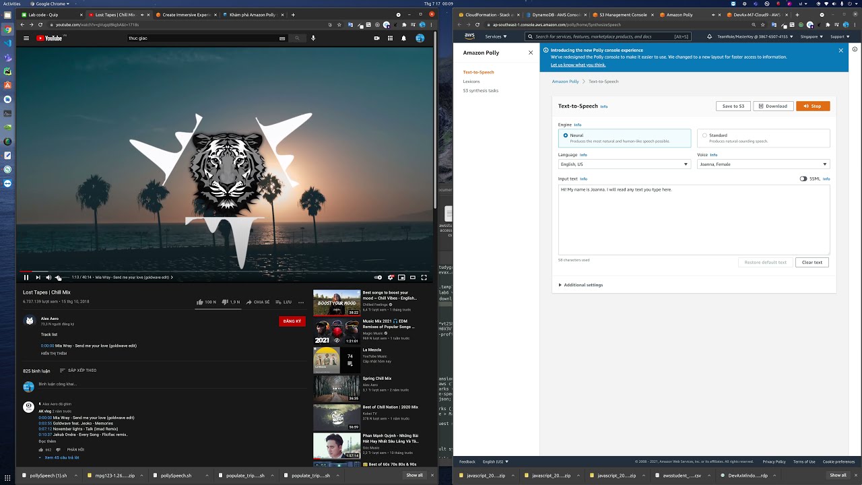Click Amazon Polly breadcrumb link
Viewport: 862px width, 485px height.
tap(565, 82)
